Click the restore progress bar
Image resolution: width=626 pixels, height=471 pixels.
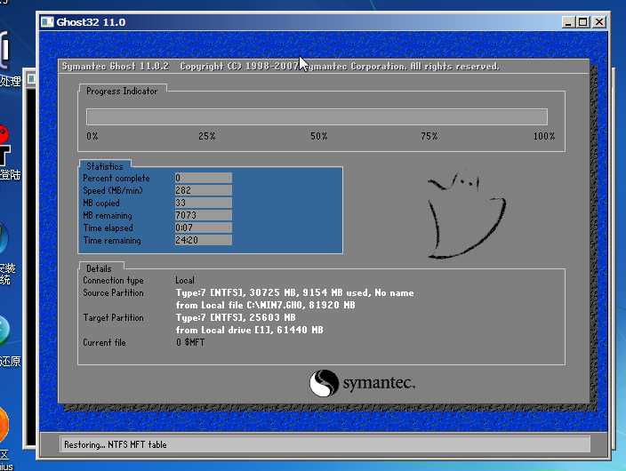[x=317, y=116]
